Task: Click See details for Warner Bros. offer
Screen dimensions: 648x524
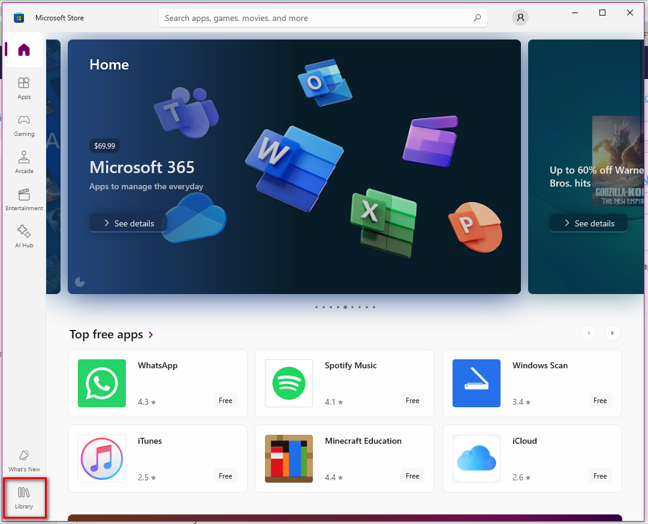Action: point(589,223)
